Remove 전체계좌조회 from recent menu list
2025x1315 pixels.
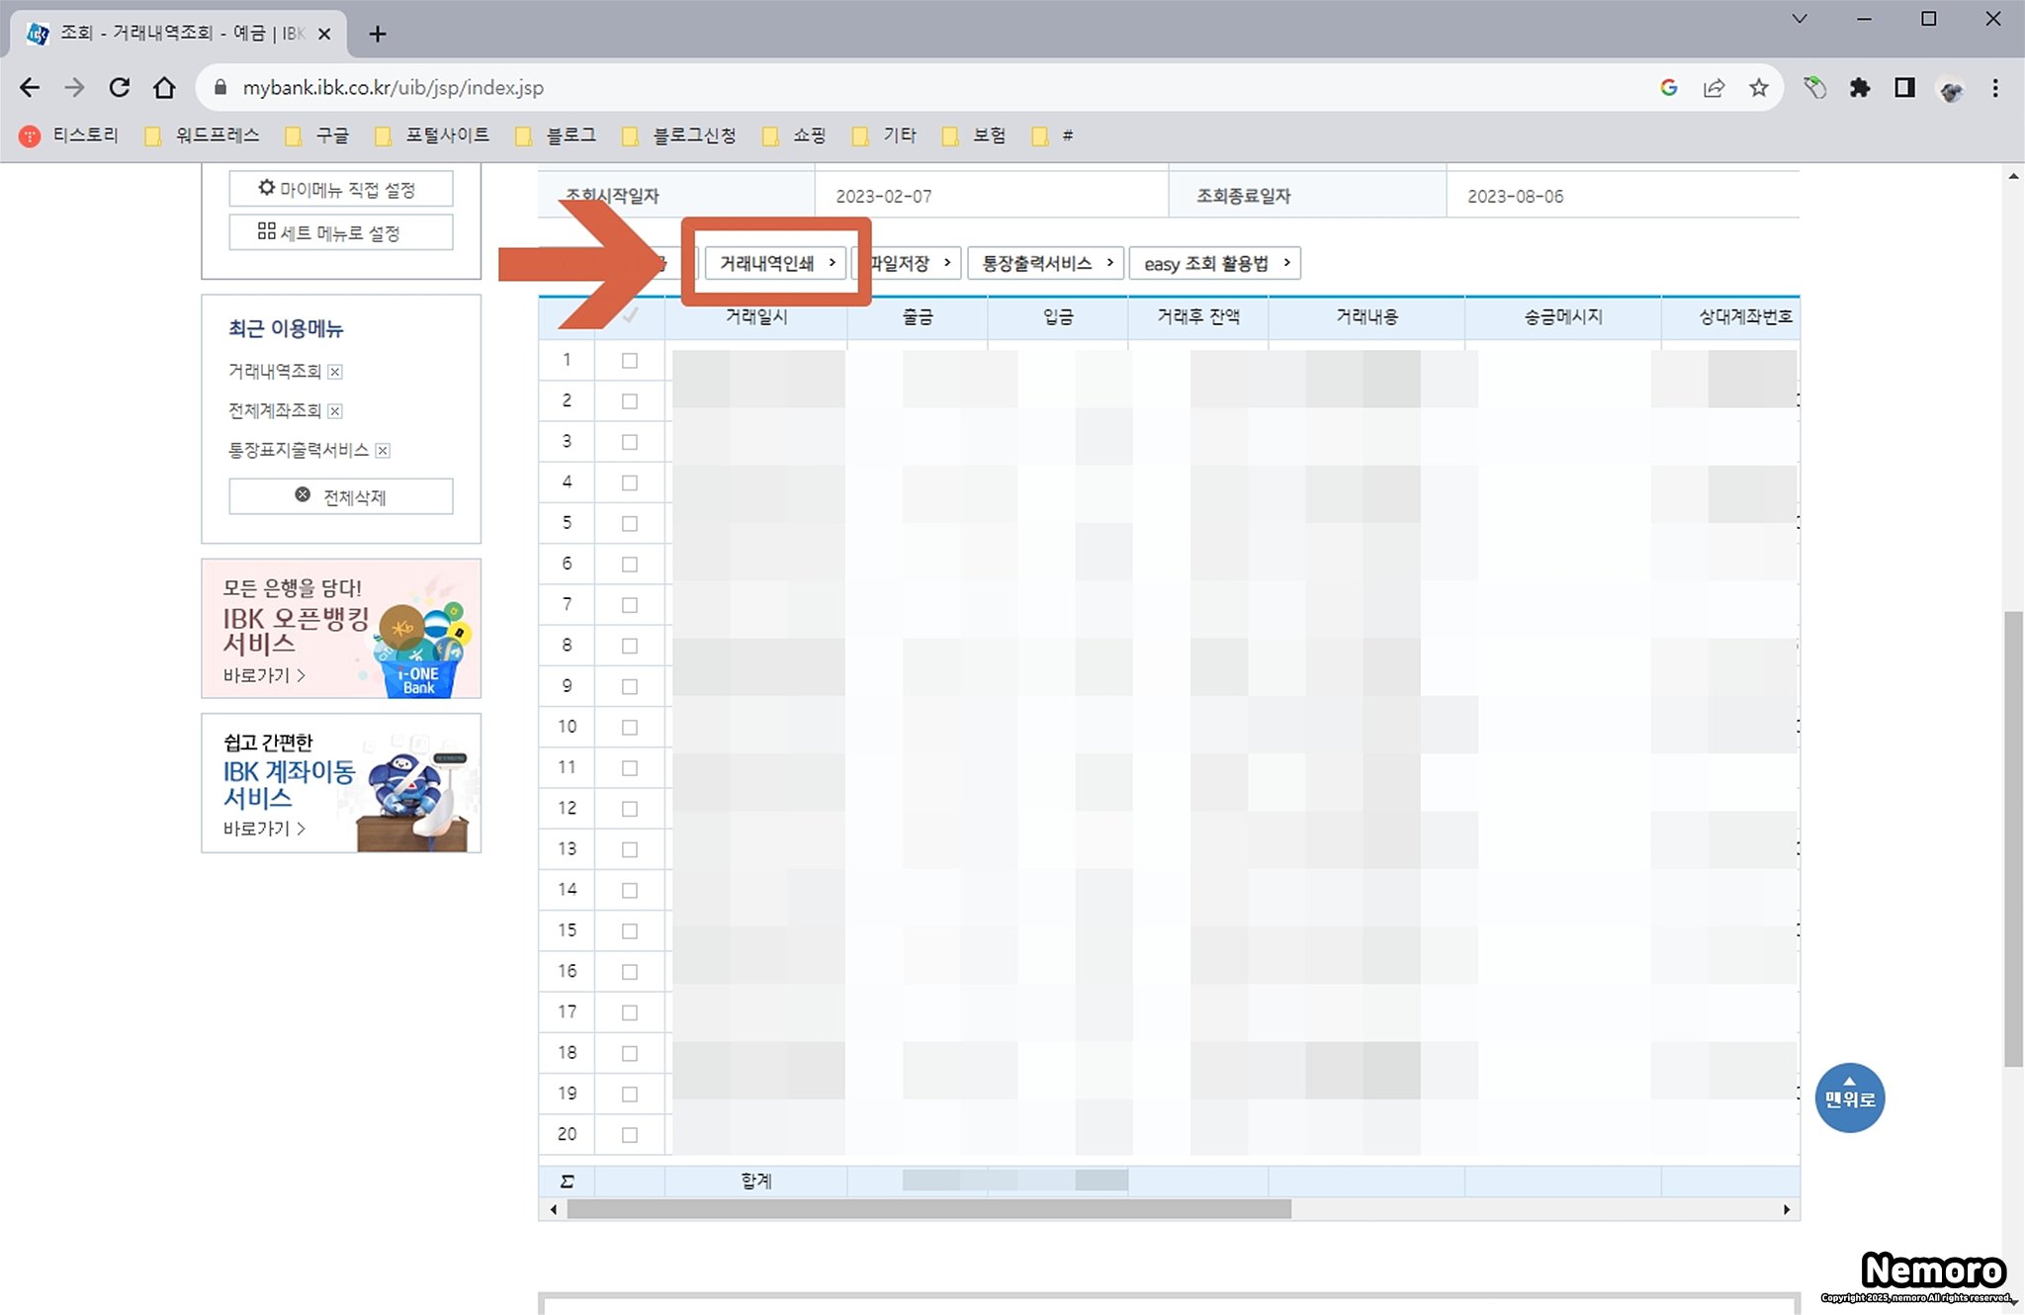coord(335,411)
